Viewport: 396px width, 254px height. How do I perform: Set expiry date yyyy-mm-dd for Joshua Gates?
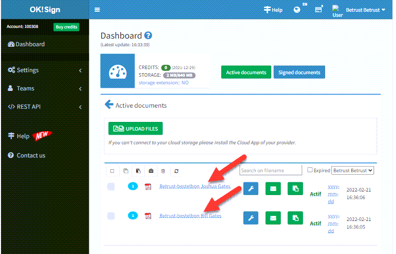point(333,194)
